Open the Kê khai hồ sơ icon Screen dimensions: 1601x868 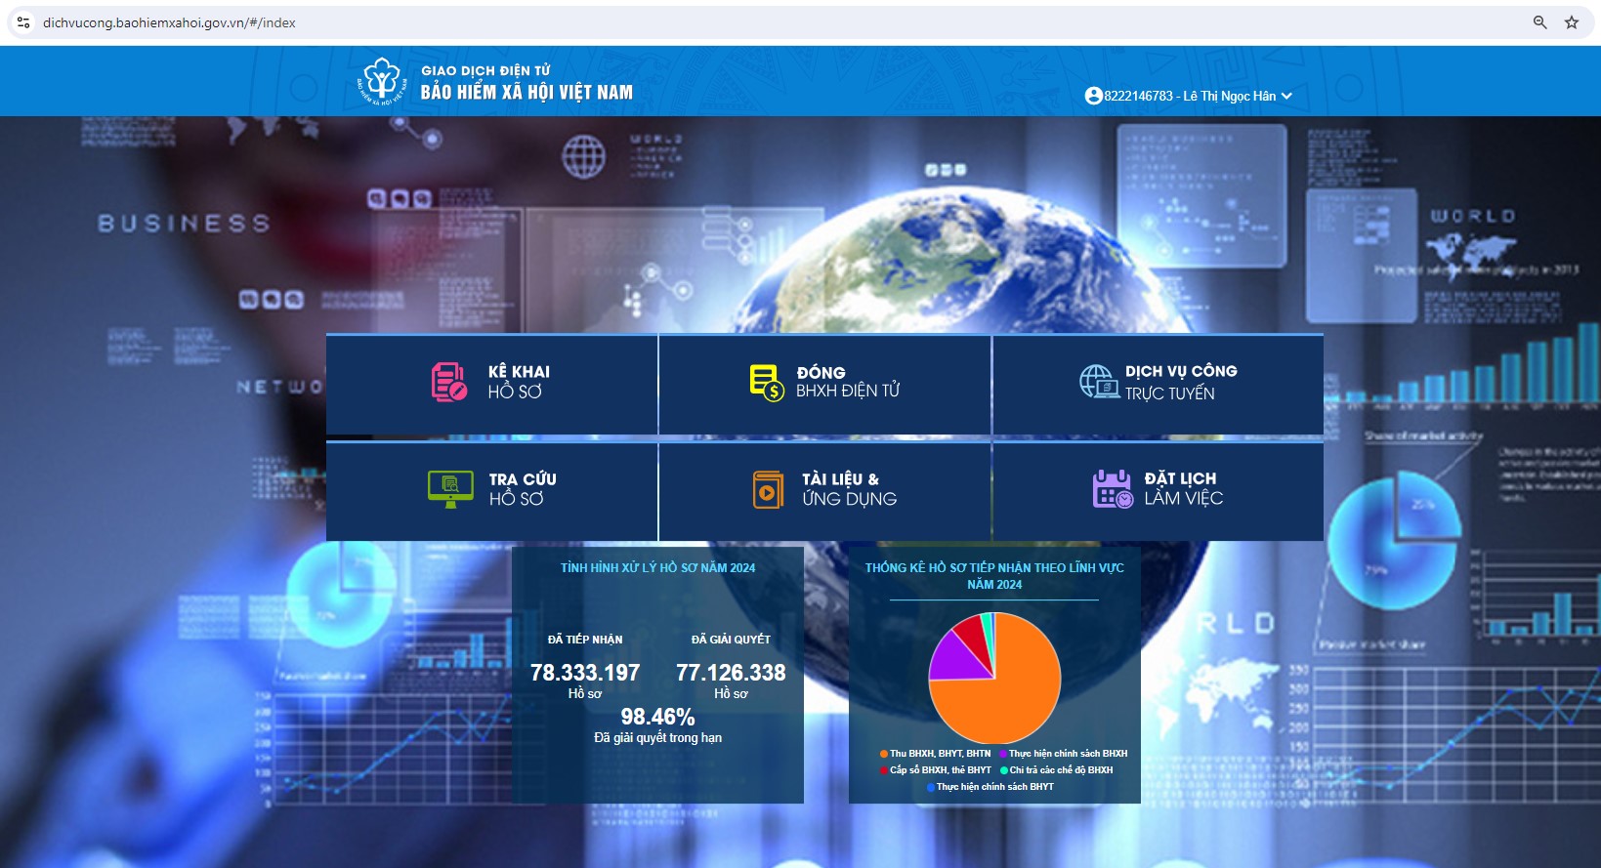click(x=449, y=382)
